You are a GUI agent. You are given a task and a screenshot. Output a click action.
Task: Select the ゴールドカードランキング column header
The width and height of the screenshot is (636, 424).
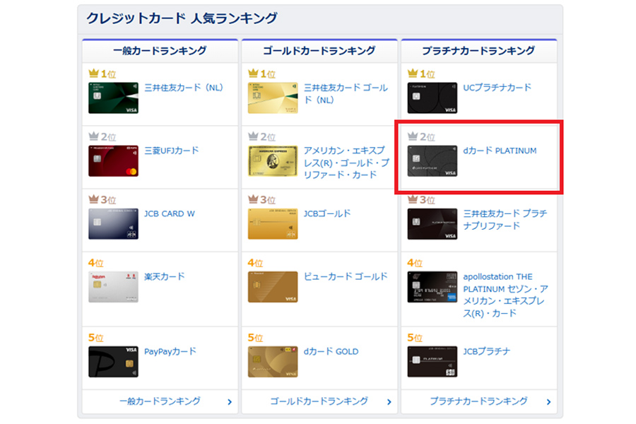click(319, 51)
